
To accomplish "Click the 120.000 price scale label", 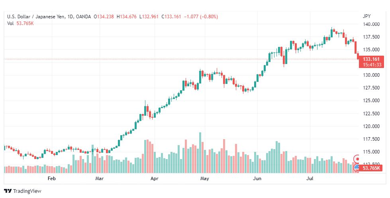I will (x=371, y=126).
